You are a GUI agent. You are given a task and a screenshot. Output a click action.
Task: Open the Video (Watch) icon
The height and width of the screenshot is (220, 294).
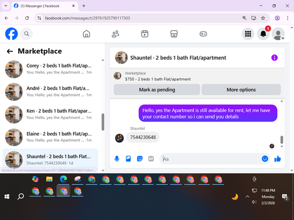[145, 34]
